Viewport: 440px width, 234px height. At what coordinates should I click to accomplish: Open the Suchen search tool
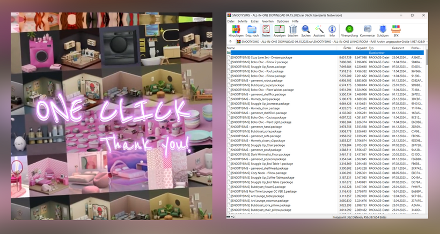coord(306,29)
